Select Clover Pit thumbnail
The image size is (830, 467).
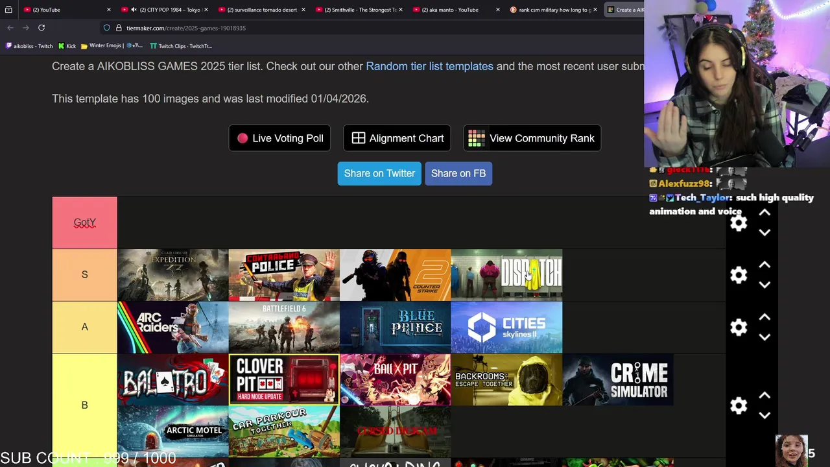[284, 379]
